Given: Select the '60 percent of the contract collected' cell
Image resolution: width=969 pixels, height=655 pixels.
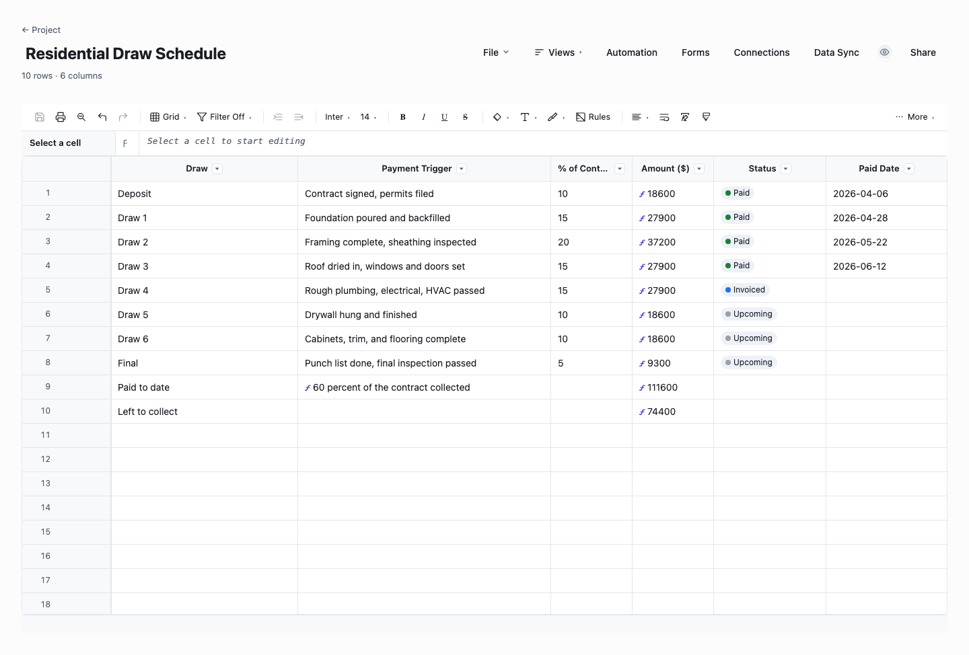Looking at the screenshot, I should 424,387.
